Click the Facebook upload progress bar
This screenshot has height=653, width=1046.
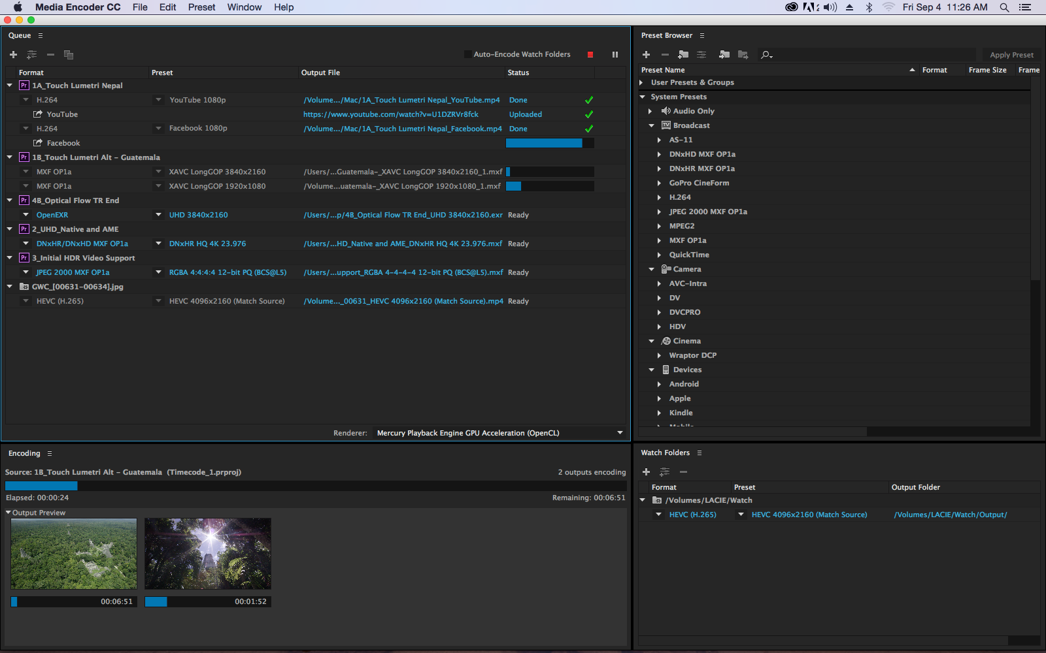tap(550, 143)
